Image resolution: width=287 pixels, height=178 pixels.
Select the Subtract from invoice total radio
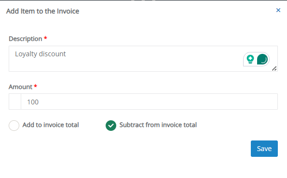(111, 126)
